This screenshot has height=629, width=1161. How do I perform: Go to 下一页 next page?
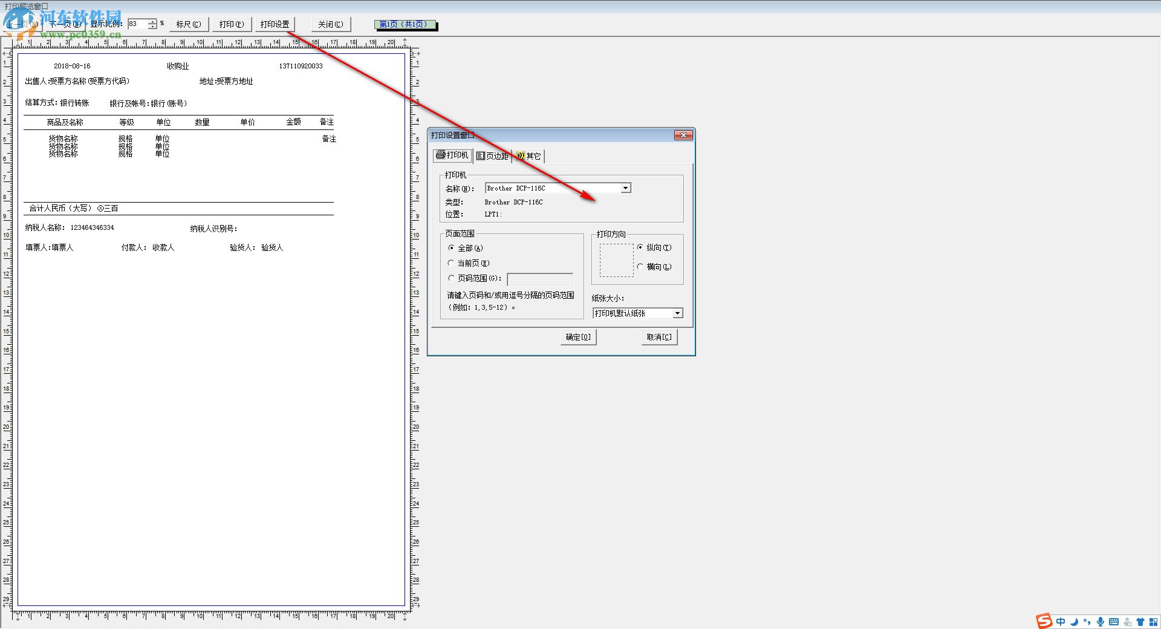tap(64, 24)
